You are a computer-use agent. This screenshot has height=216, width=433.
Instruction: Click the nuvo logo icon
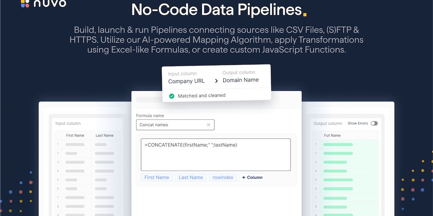[25, 4]
